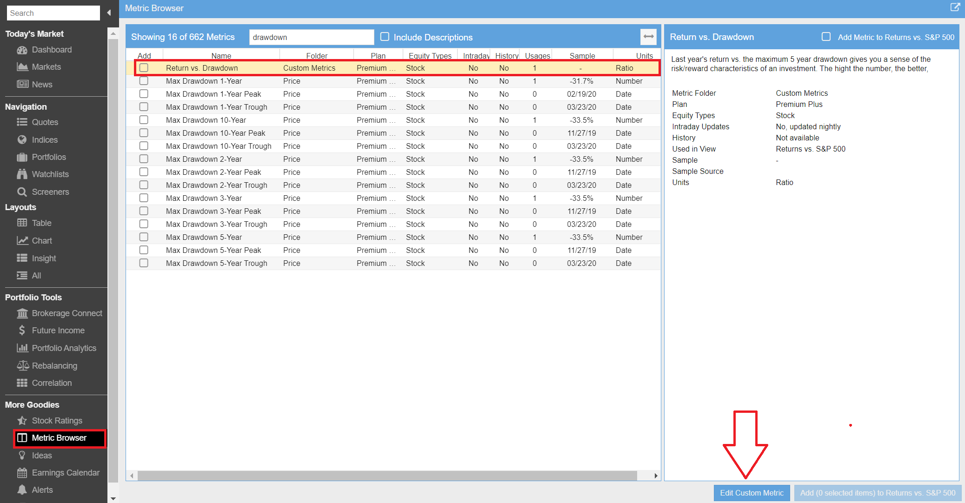Image resolution: width=965 pixels, height=503 pixels.
Task: Tick the checkbox in the 'Max Drawdown 1-Year' row priced -31.7%
Action: point(144,81)
